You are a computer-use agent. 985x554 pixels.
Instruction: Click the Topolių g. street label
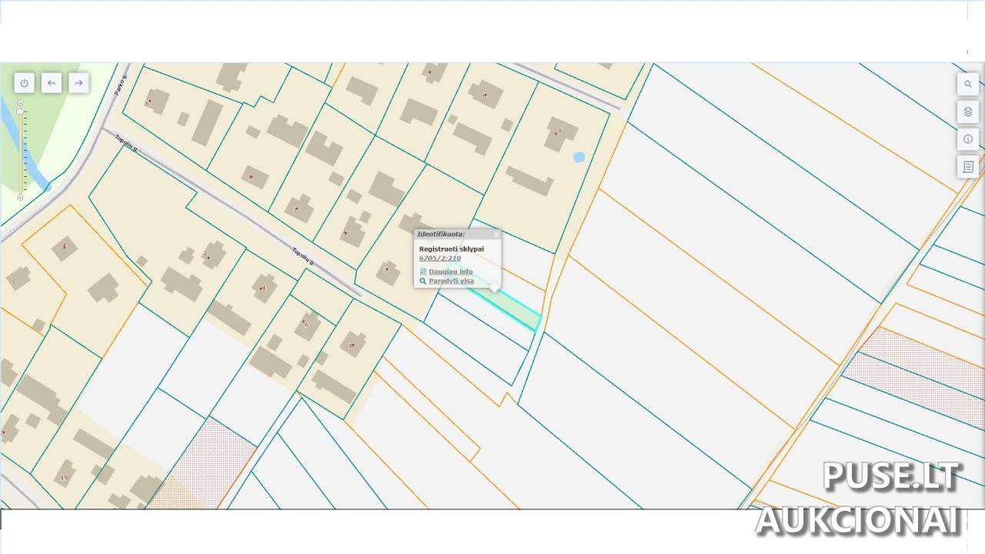tap(303, 256)
